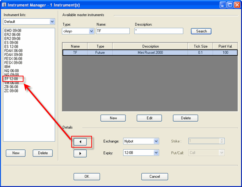The width and height of the screenshot is (242, 187).
Task: Select FESX 09-08 in instrument list
Action: (13, 63)
